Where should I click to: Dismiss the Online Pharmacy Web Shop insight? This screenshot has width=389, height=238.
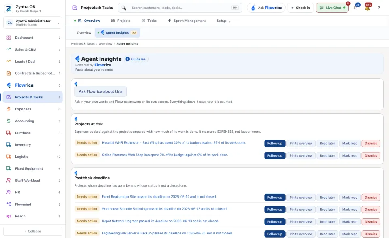pyautogui.click(x=371, y=156)
